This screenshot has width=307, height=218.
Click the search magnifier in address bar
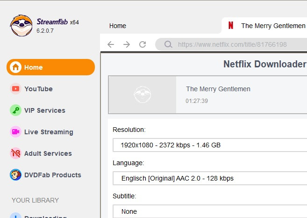168,45
